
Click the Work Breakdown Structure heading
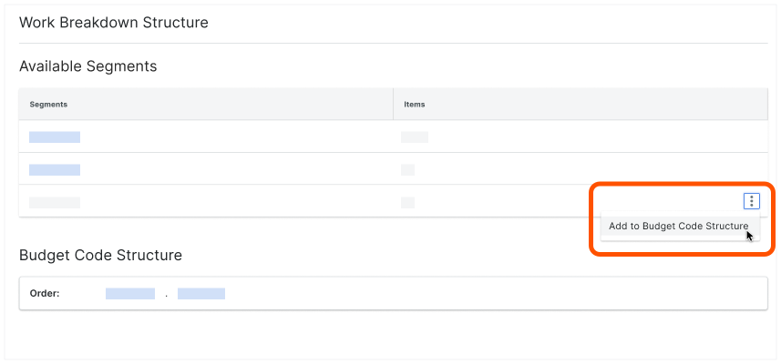pyautogui.click(x=114, y=23)
